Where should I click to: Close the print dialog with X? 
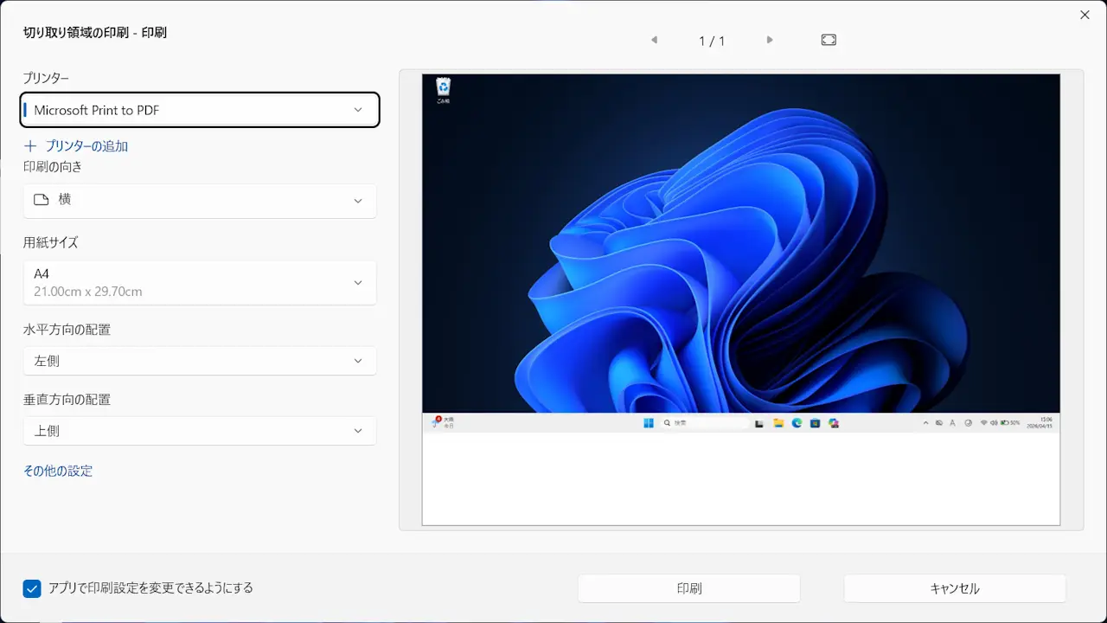click(1085, 15)
